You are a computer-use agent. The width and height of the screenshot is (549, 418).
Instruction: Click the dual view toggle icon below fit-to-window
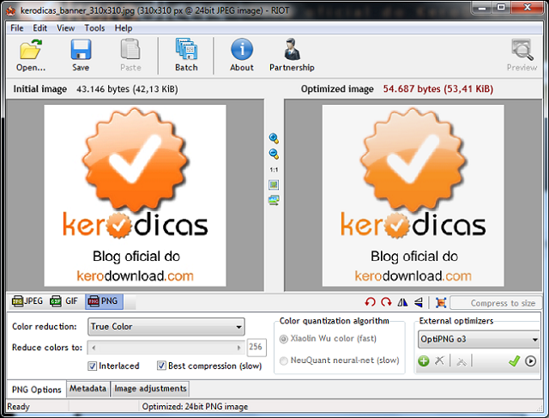[274, 200]
